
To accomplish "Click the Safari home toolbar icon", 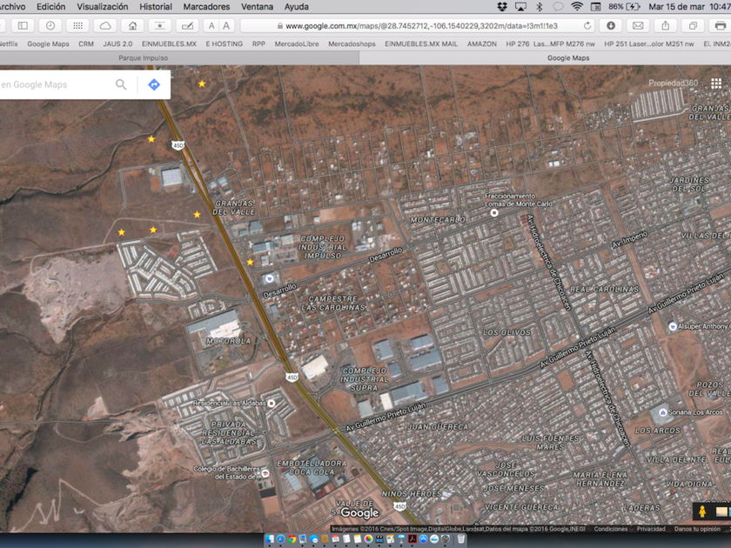I will (132, 26).
